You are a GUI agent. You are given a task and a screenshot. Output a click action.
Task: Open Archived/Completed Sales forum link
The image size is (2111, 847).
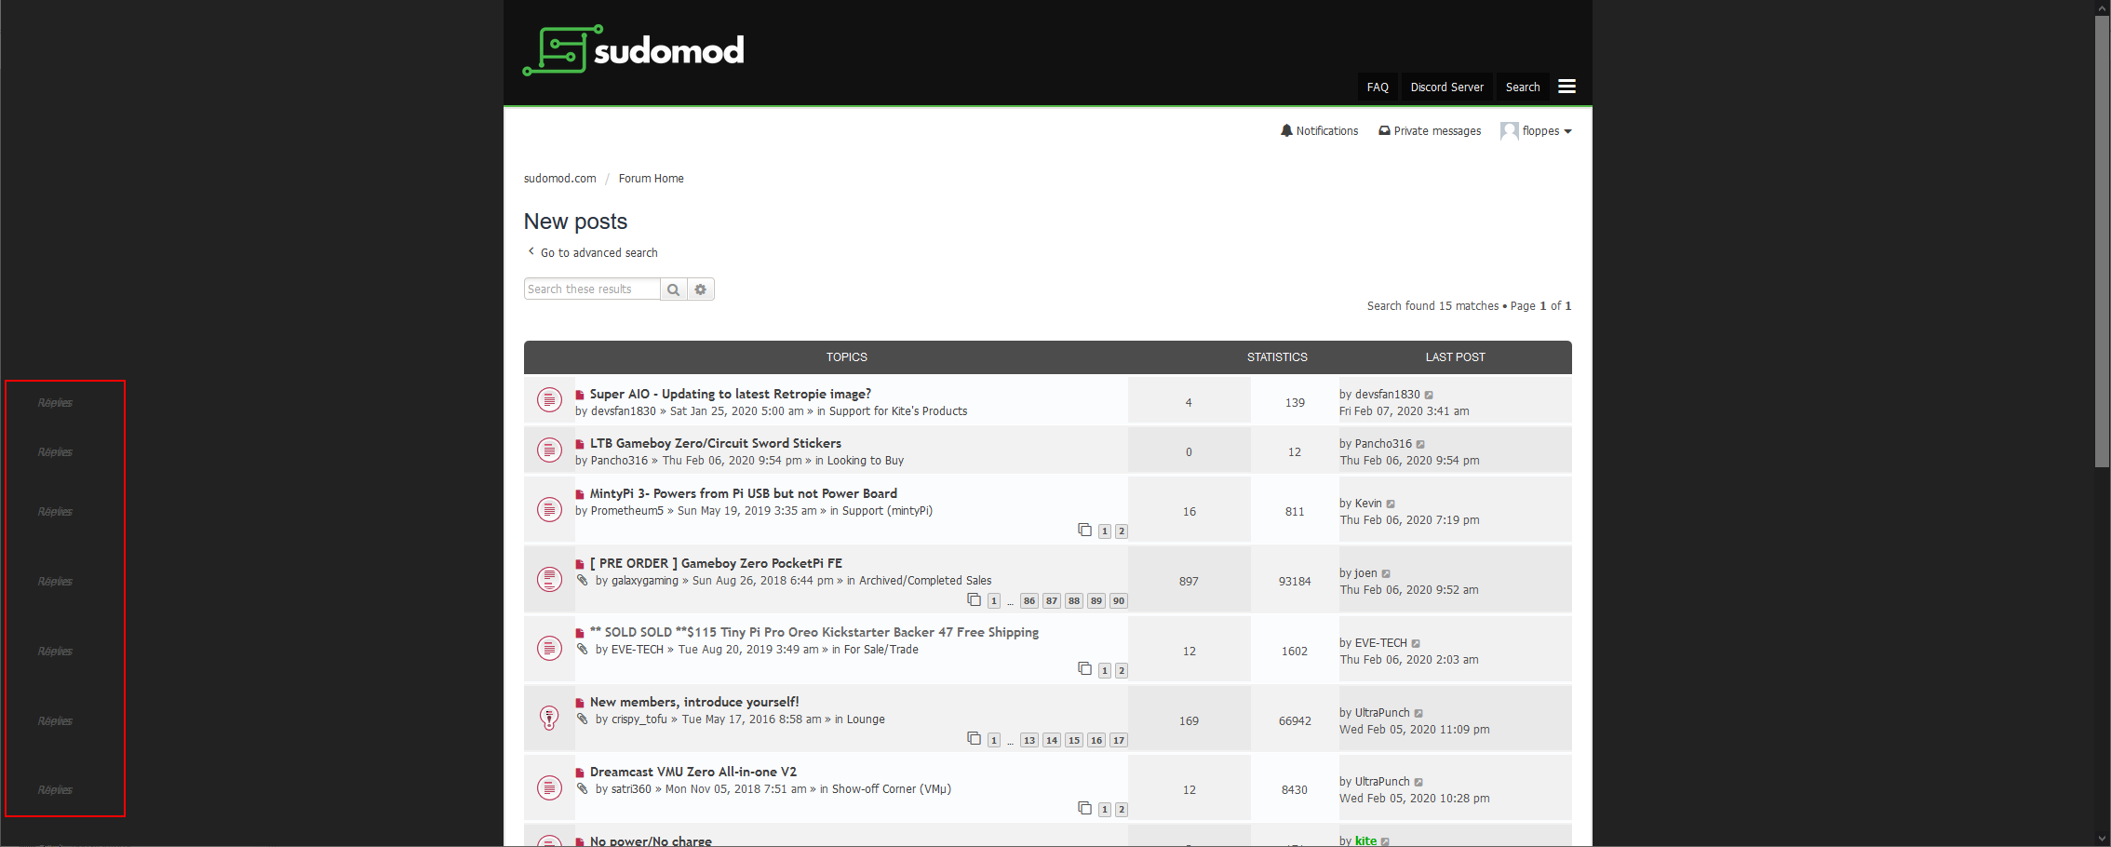point(925,581)
